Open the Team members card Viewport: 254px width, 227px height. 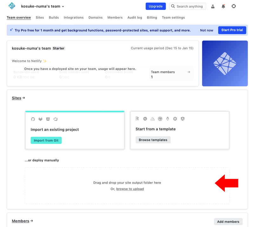[x=171, y=73]
